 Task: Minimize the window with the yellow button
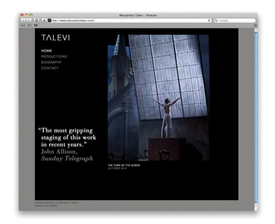pyautogui.click(x=26, y=15)
